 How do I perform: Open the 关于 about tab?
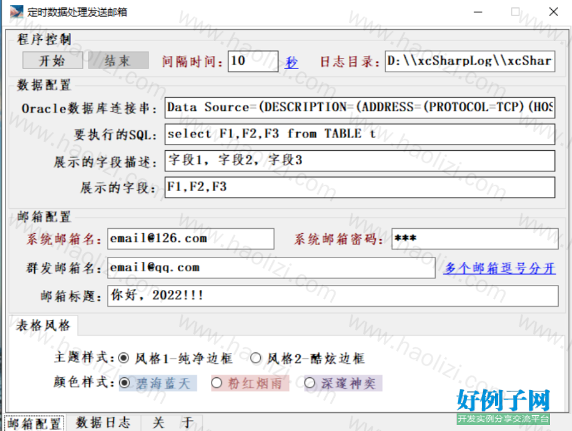pos(172,423)
